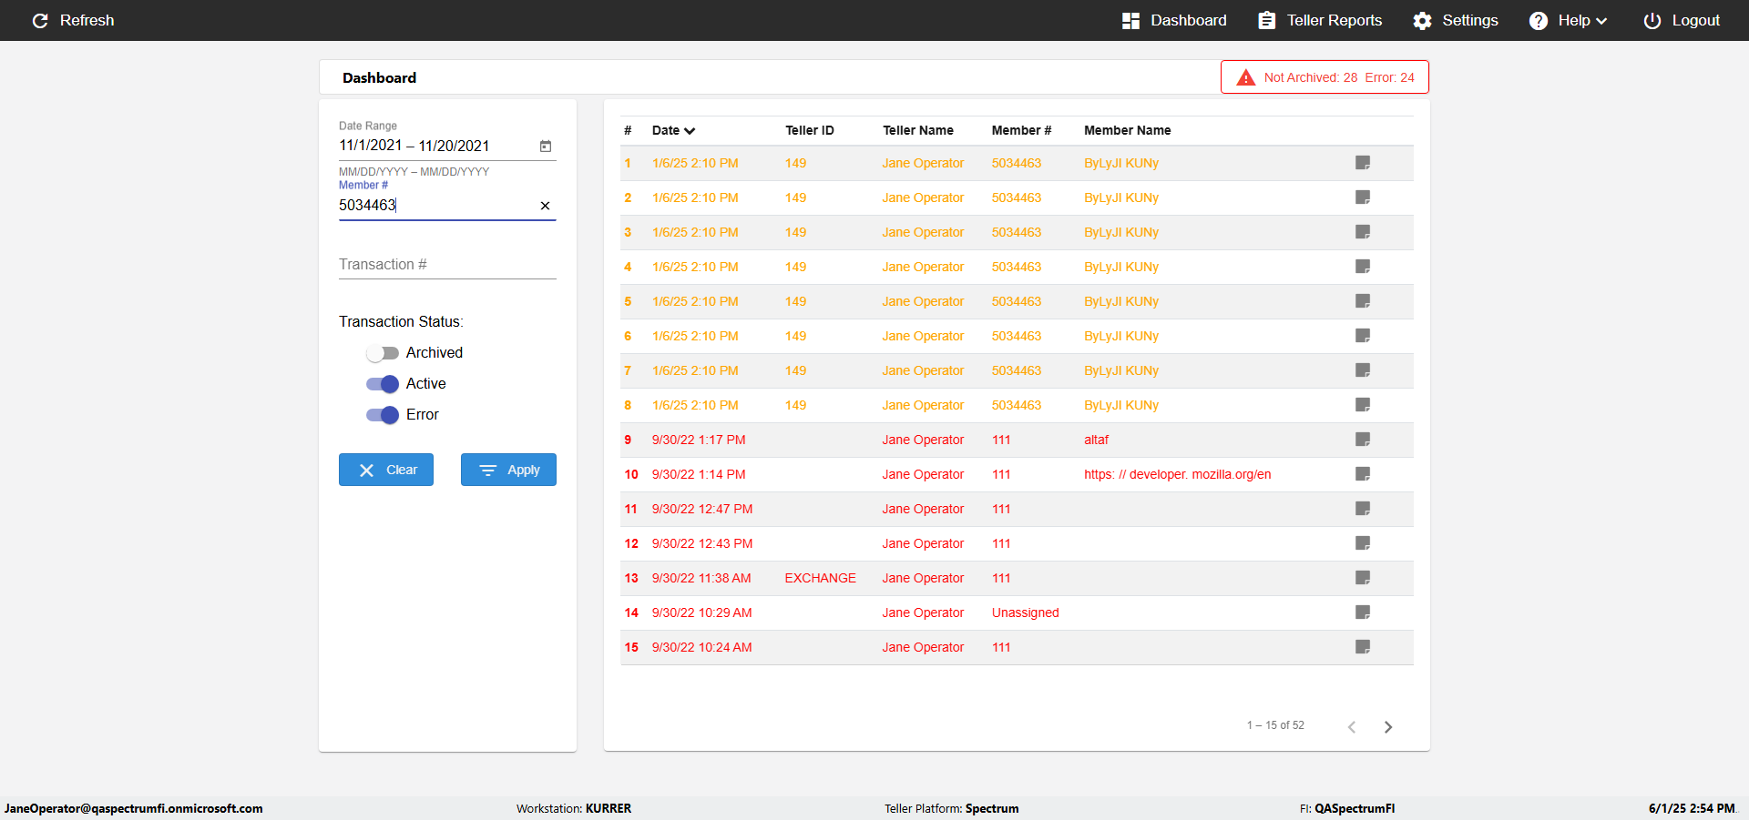Select date cell 9/30/22 10:24 AM
Viewport: 1749px width, 820px height.
(x=702, y=647)
